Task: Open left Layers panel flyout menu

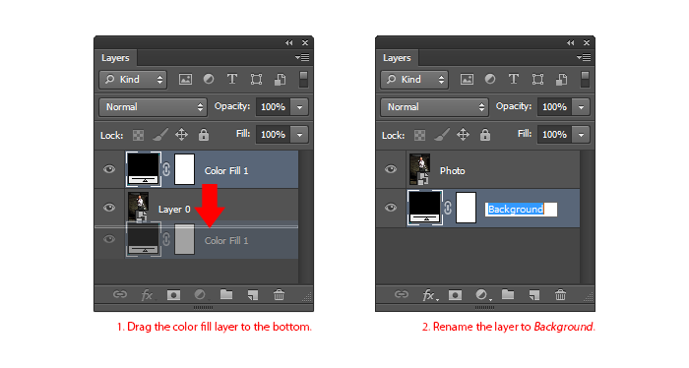Action: (x=302, y=57)
